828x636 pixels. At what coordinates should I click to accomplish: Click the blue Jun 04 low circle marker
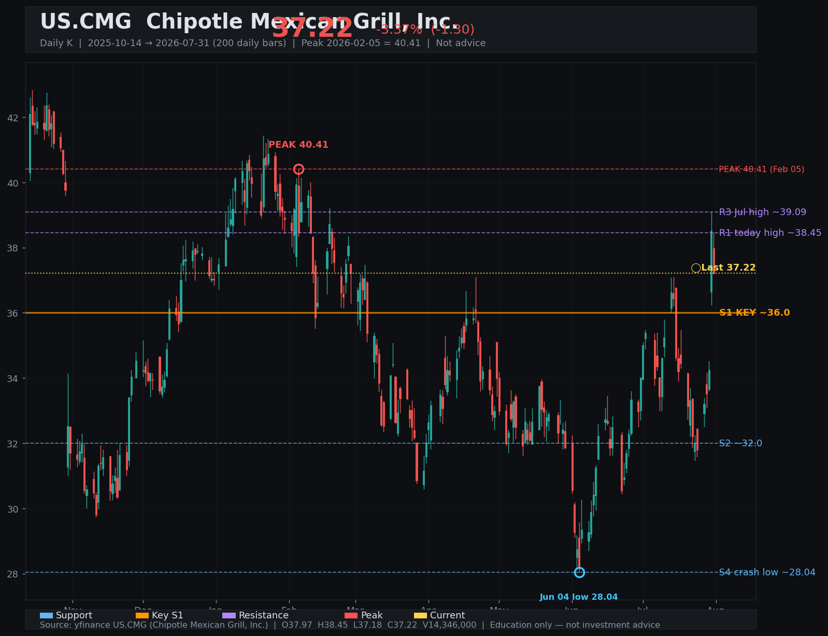click(x=579, y=572)
